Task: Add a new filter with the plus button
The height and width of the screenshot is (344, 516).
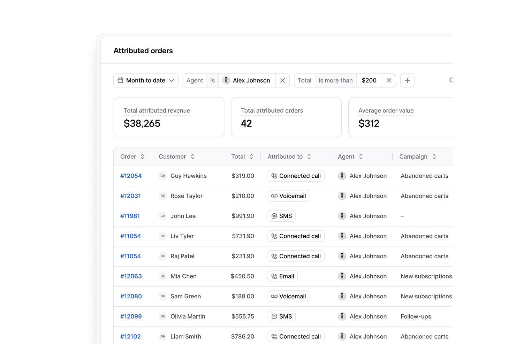Action: pyautogui.click(x=407, y=81)
